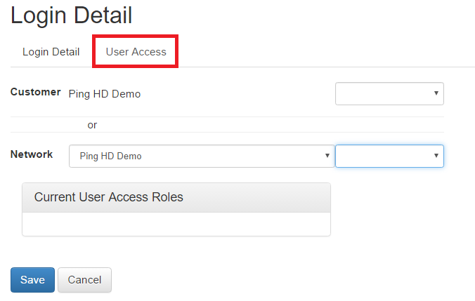Screen dimensions: 475x301
Task: Select the Current User Access Roles panel header
Action: tap(176, 197)
